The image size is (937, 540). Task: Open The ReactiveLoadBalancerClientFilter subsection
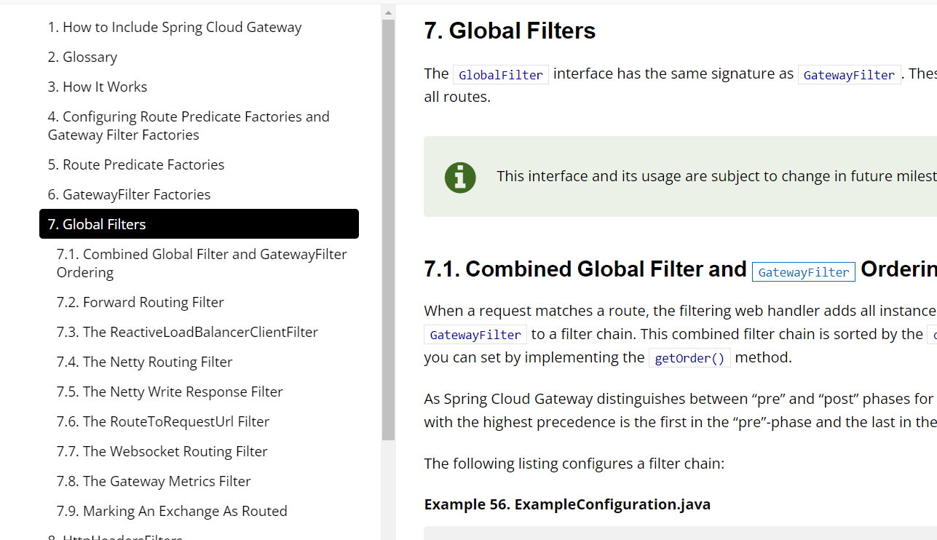point(187,333)
